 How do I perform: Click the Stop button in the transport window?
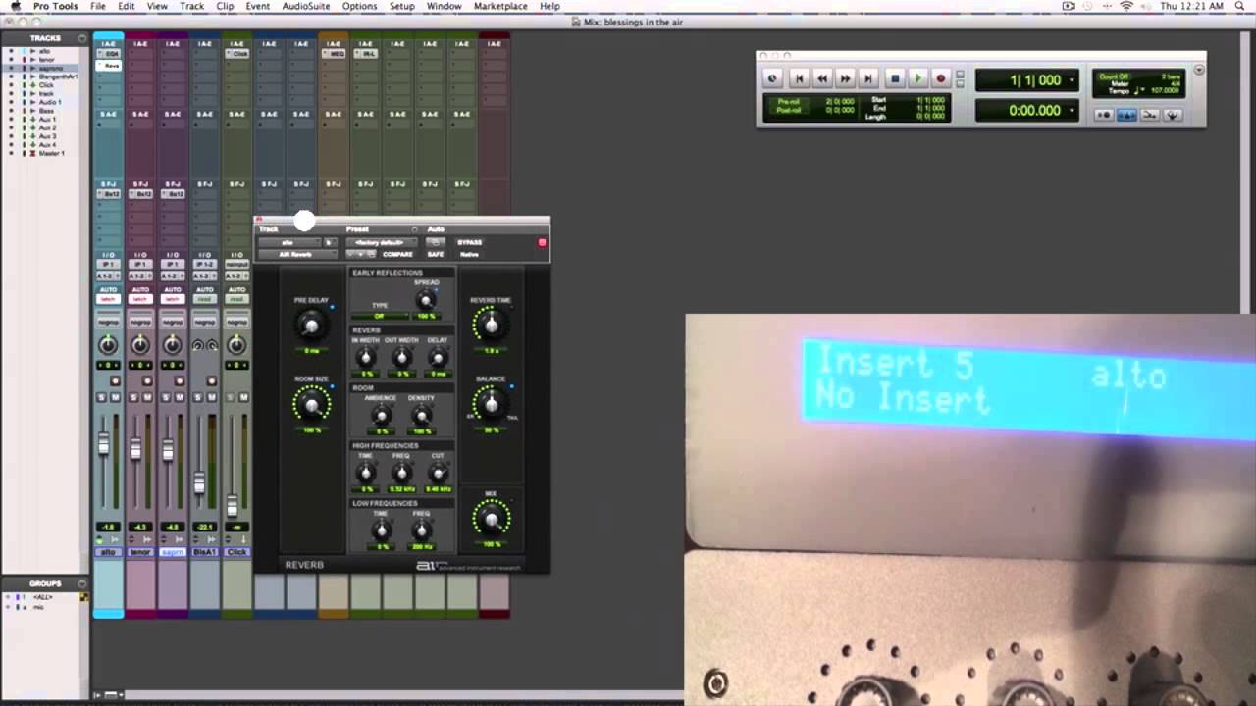click(894, 78)
